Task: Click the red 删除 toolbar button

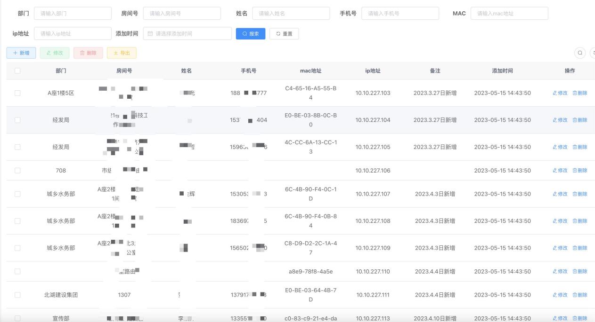Action: tap(88, 53)
